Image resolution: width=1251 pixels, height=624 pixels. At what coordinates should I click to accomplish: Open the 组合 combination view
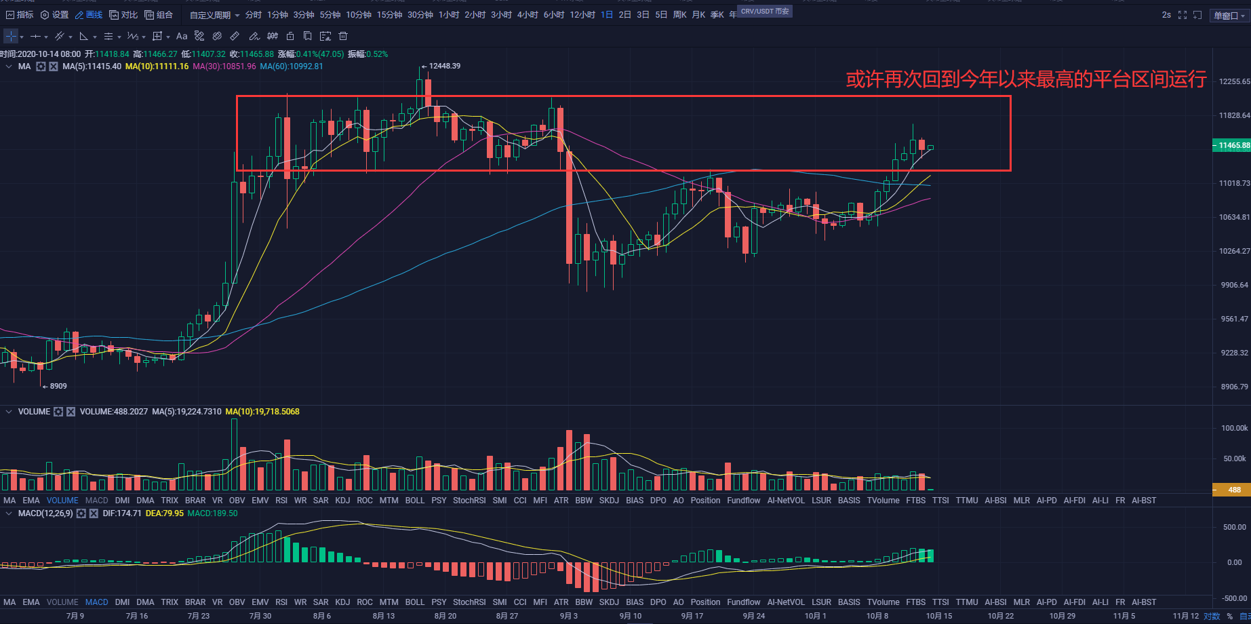coord(159,15)
